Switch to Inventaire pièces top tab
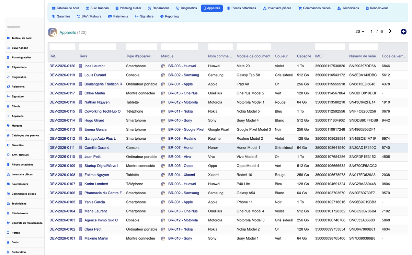The image size is (412, 255). [x=277, y=8]
